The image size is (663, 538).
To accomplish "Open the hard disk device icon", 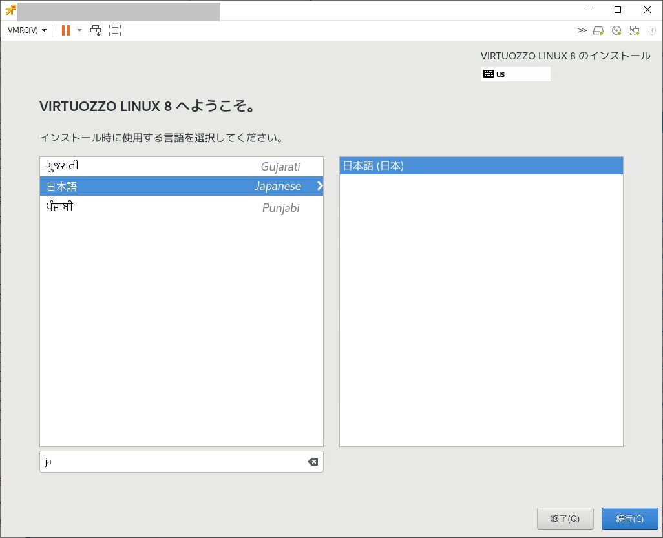I will point(598,30).
